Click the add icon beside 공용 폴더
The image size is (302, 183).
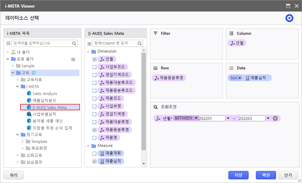point(73,59)
